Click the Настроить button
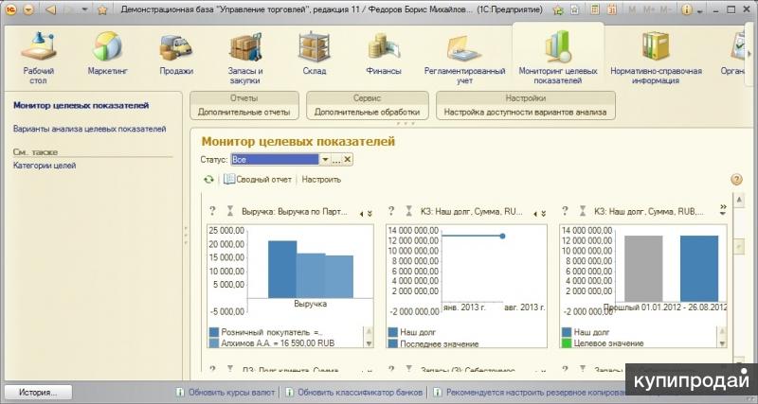 click(321, 179)
